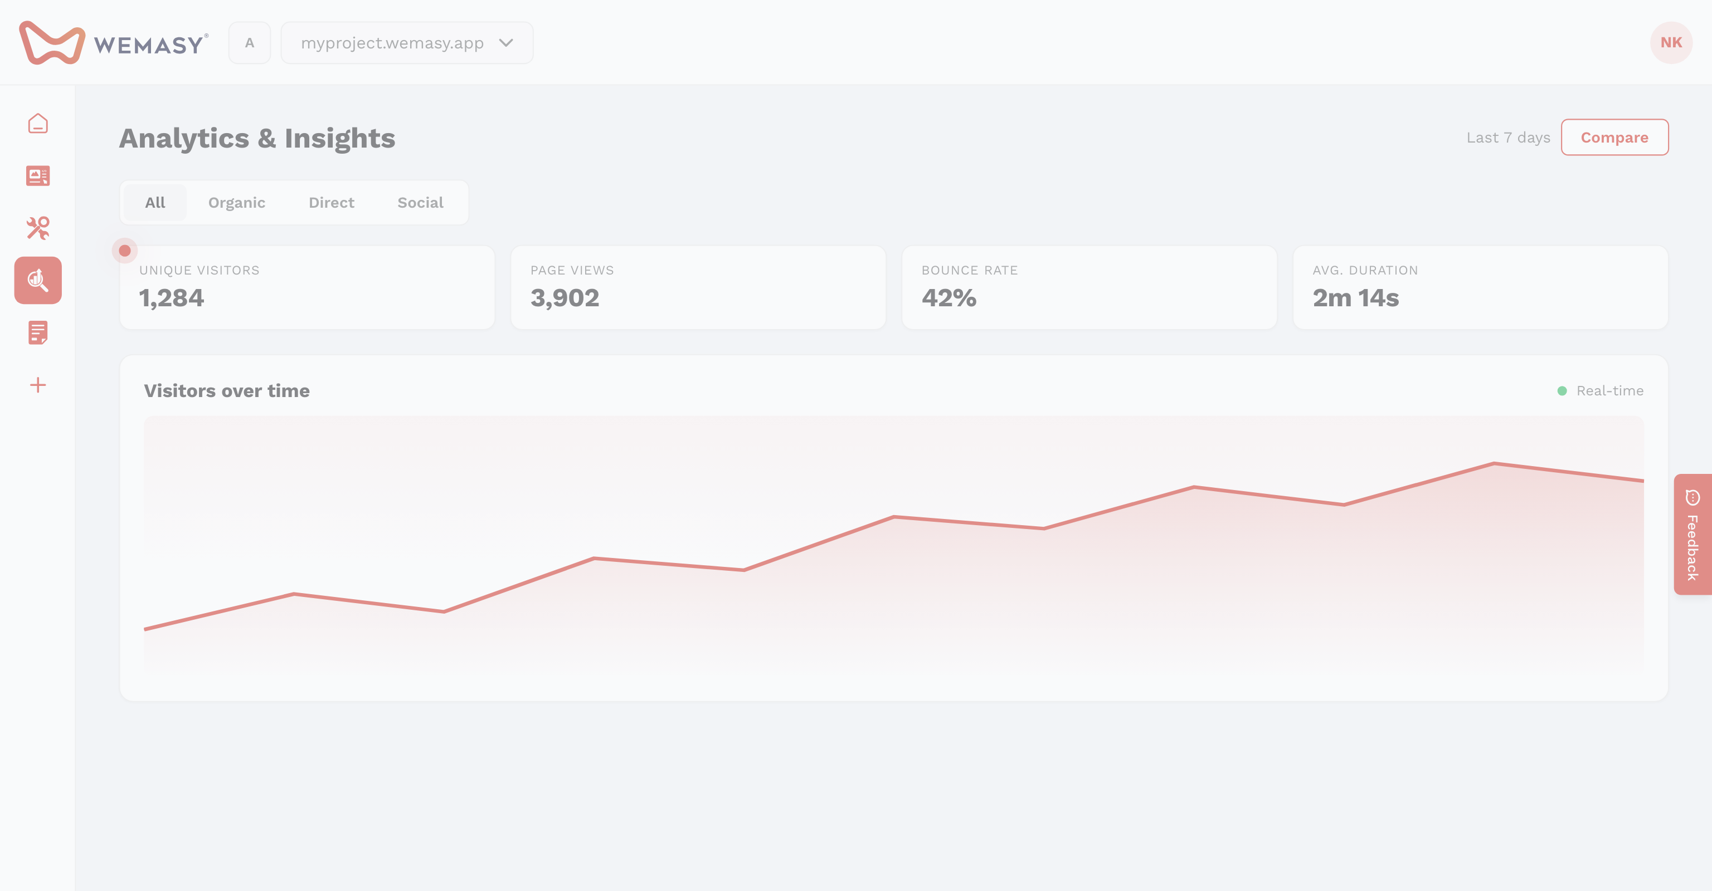Open the tools wrench icon in sidebar

38,228
